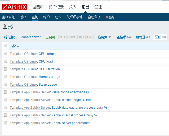The width and height of the screenshot is (169, 136).
Task: Go to 主机群组 submenu
Action: (x=8, y=17)
